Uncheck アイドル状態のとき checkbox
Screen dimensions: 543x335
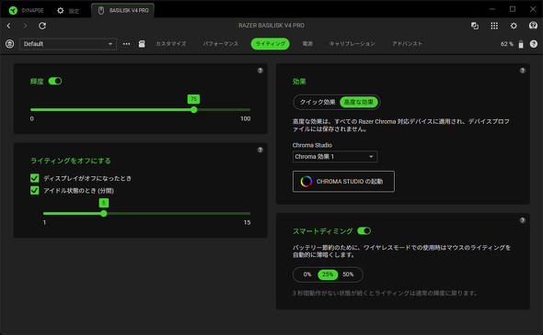click(35, 190)
